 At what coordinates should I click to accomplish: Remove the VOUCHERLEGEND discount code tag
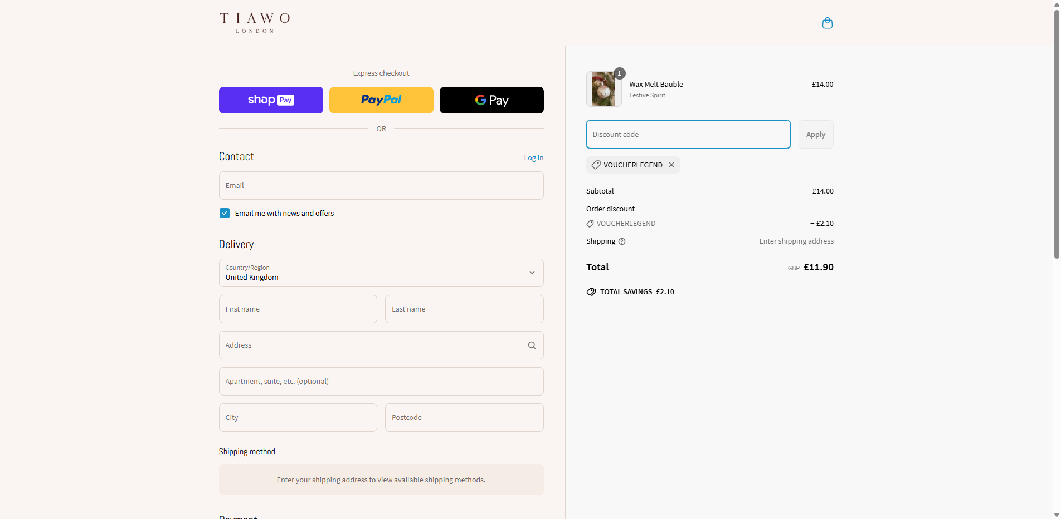click(x=671, y=165)
